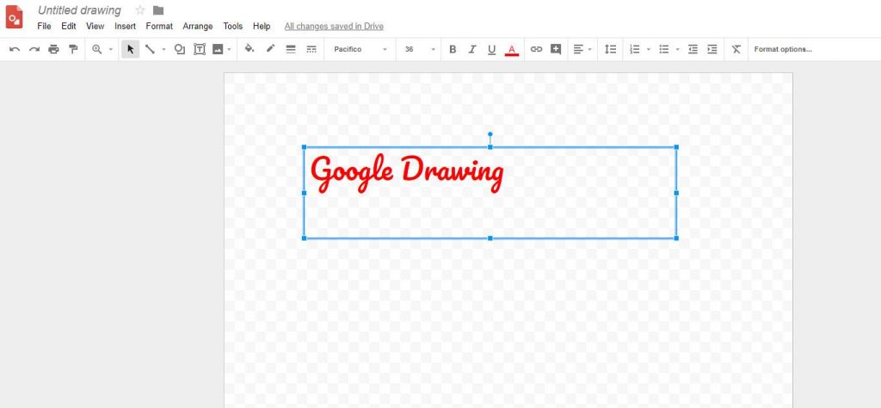Select the Line tool
The height and width of the screenshot is (408, 881).
click(150, 49)
